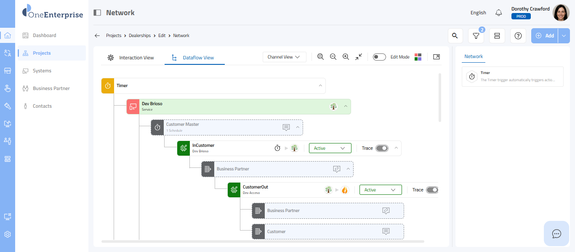The width and height of the screenshot is (575, 252).
Task: Open the Channel View dropdown
Action: [284, 57]
